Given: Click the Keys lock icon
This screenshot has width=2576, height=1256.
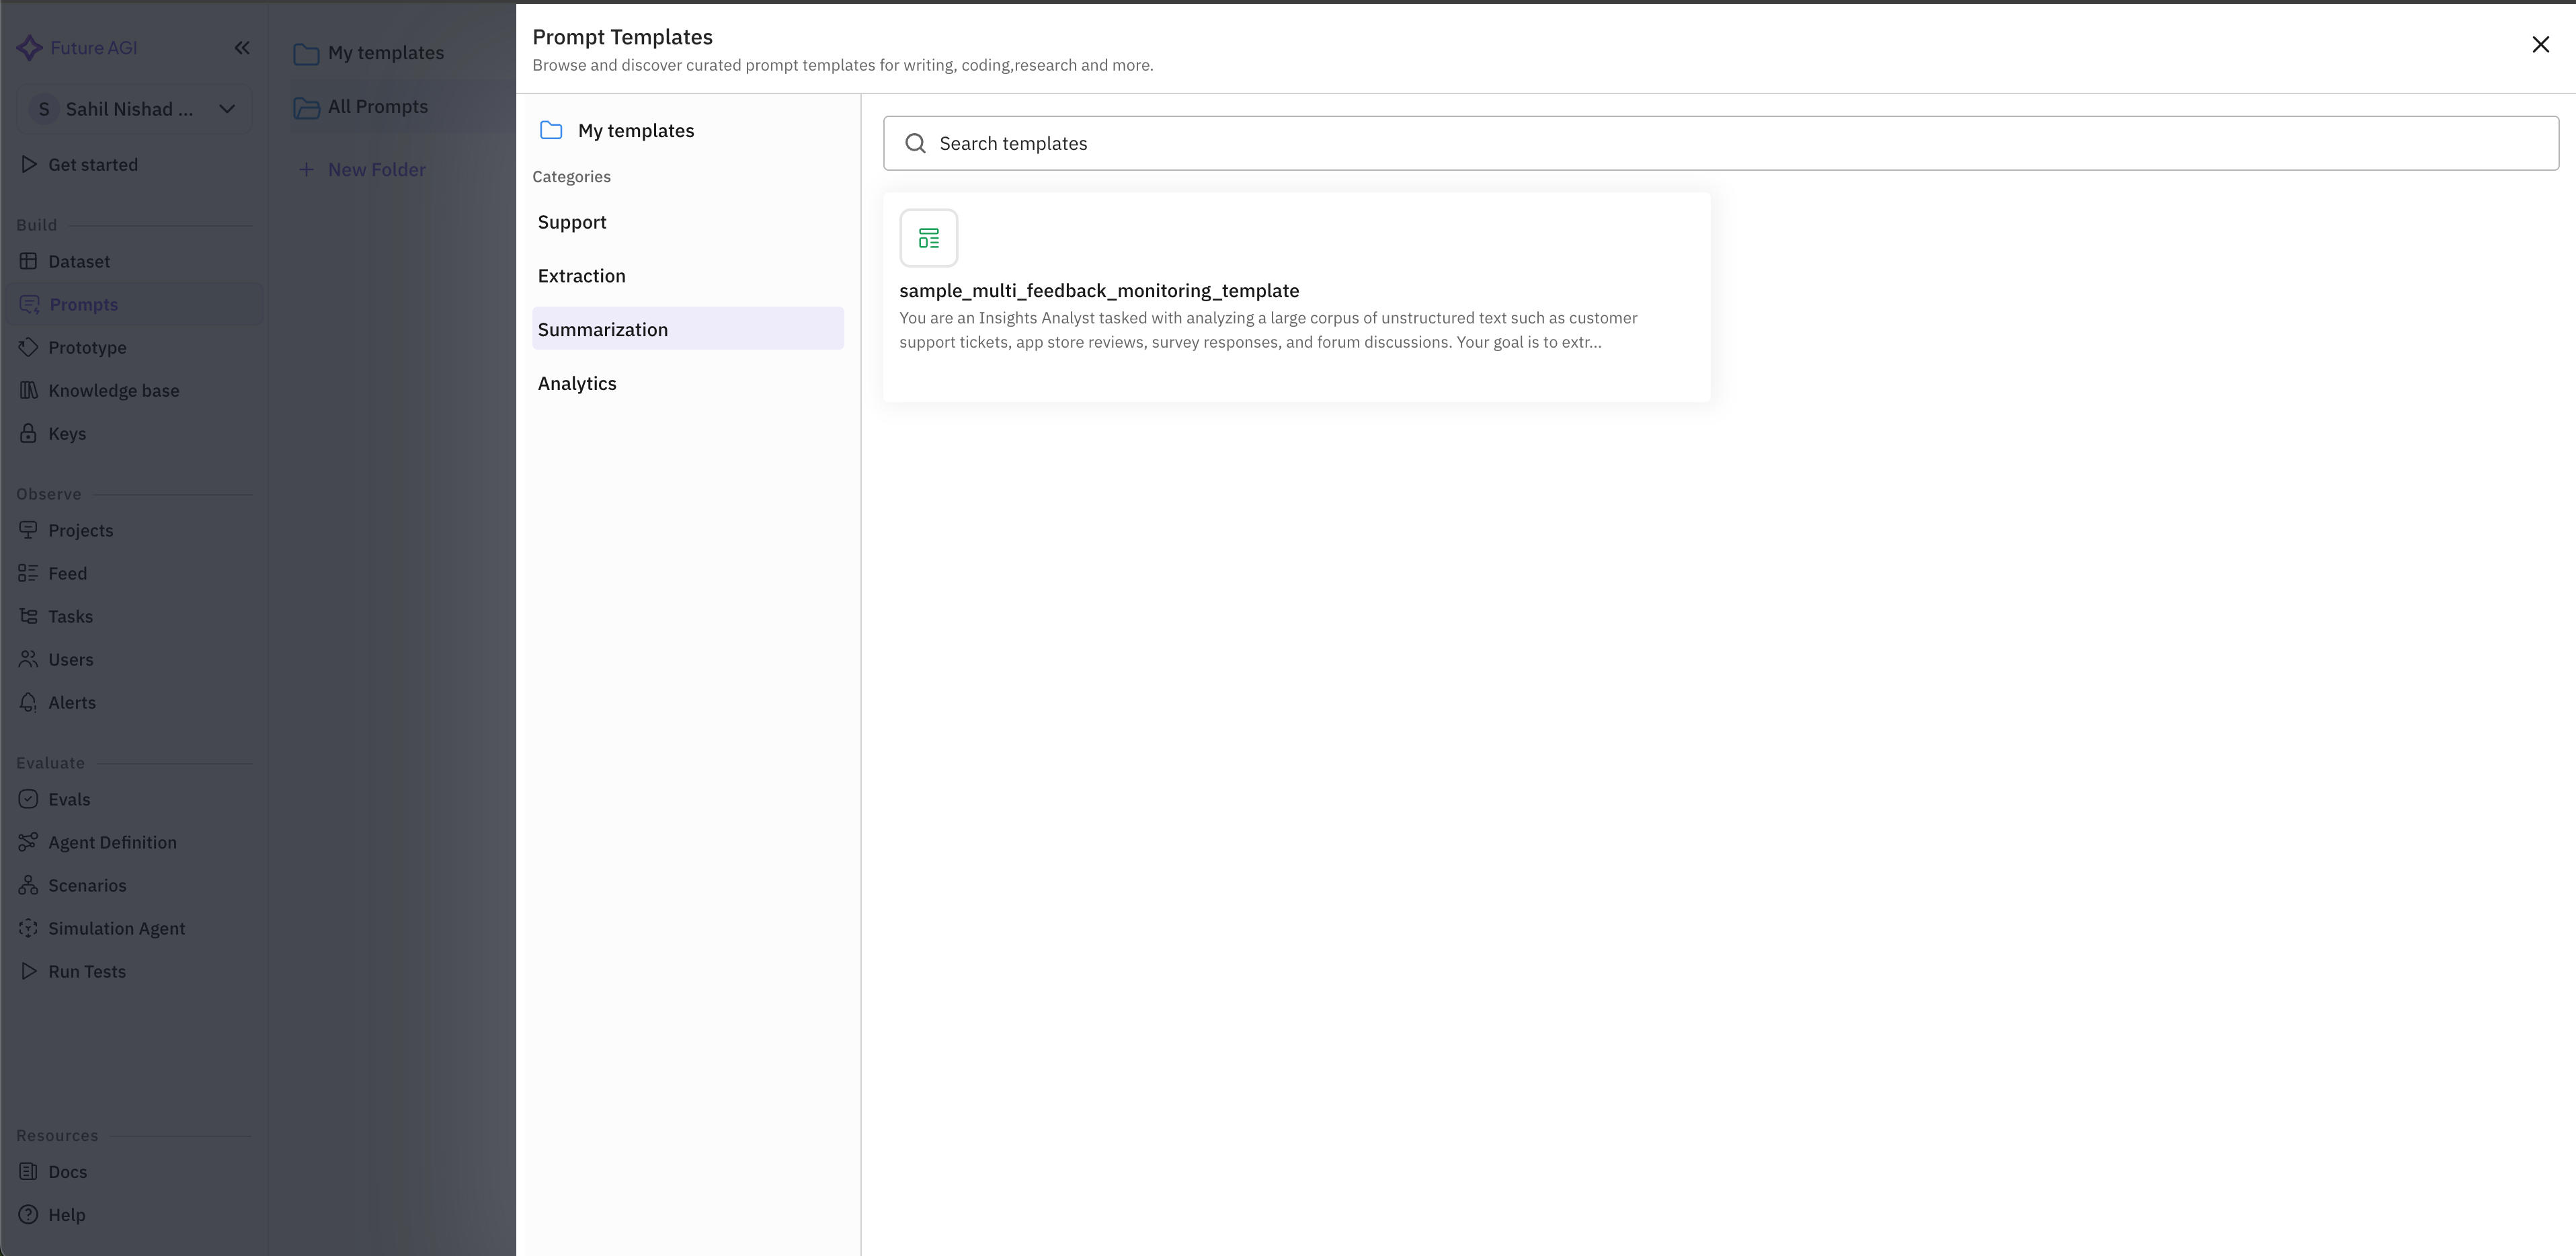Looking at the screenshot, I should pos(28,434).
